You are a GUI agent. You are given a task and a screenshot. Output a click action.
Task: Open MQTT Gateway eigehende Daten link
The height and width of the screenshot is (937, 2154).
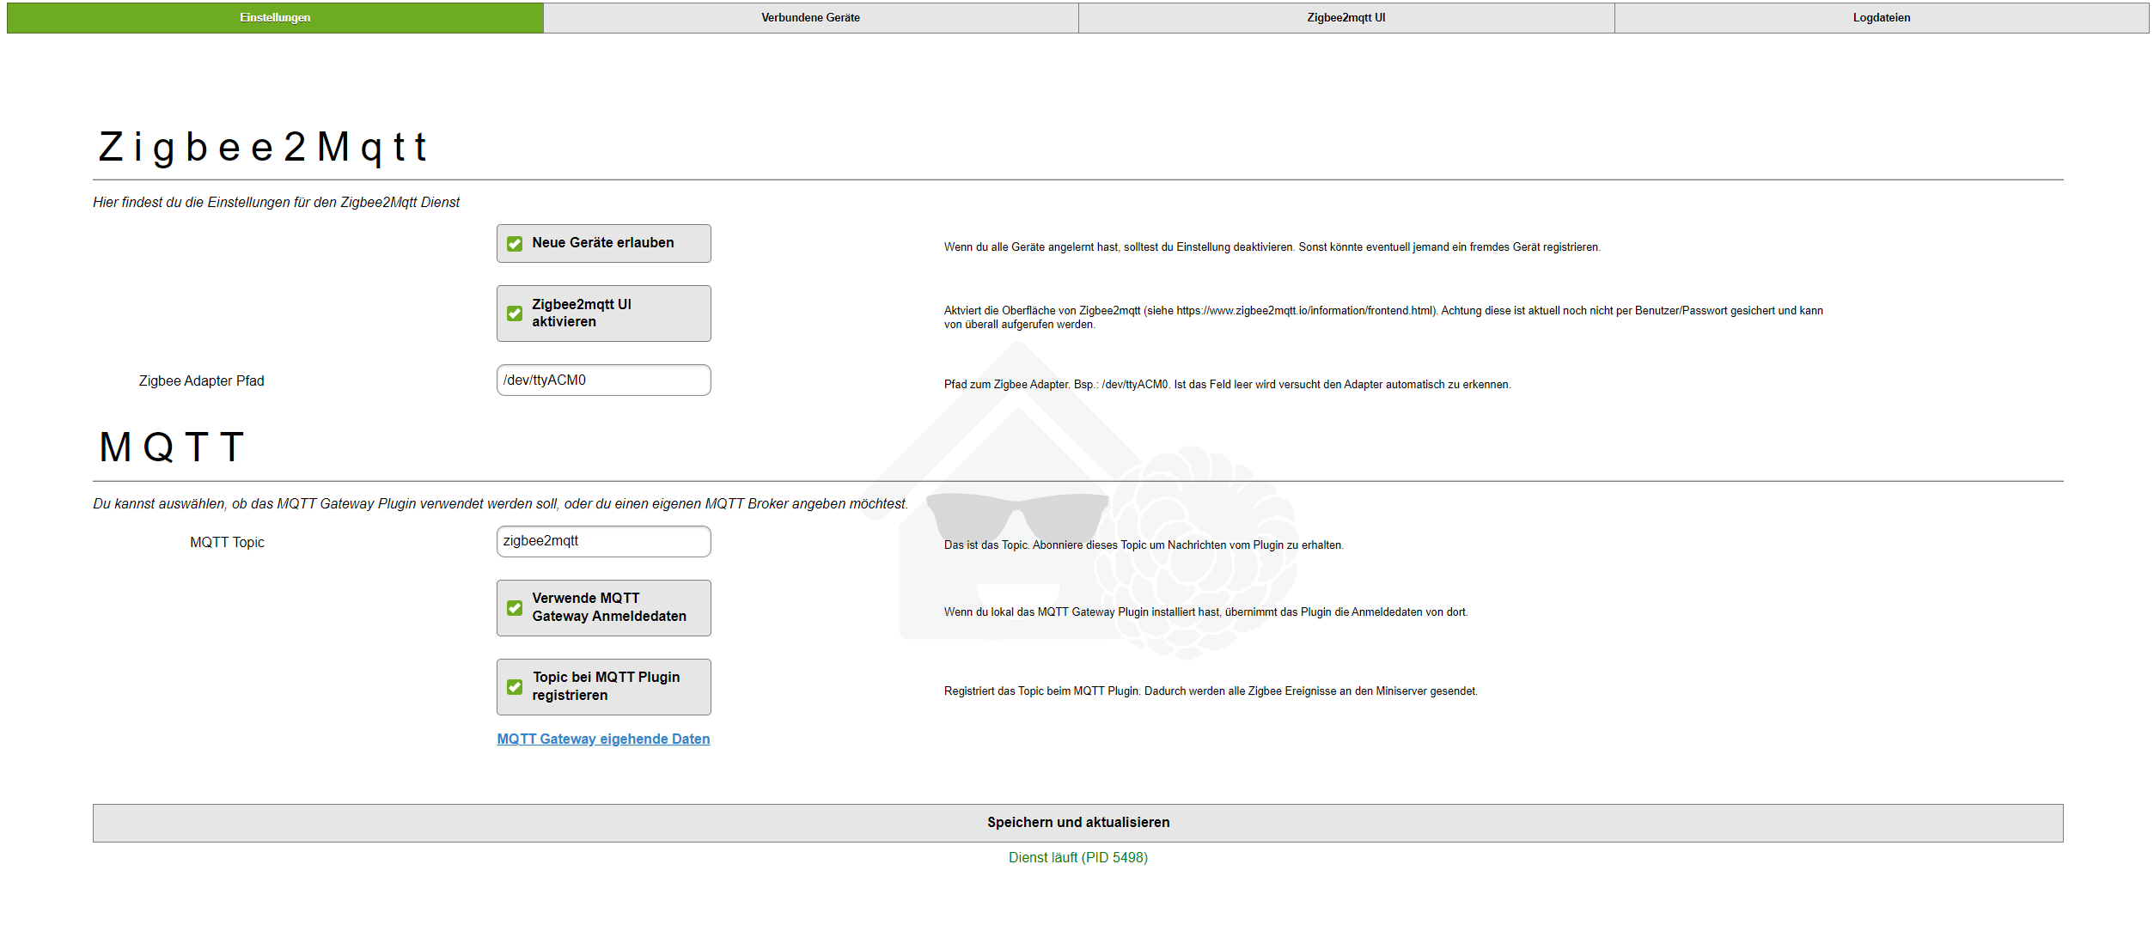pyautogui.click(x=603, y=739)
